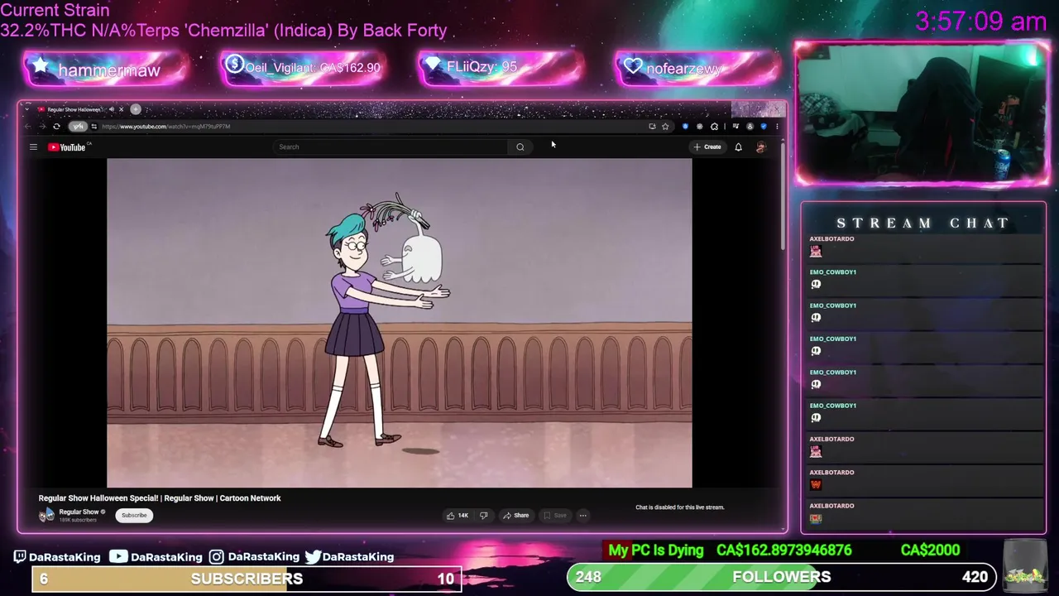Image resolution: width=1059 pixels, height=596 pixels.
Task: Toggle the VPN badge in address bar
Action: pos(78,127)
